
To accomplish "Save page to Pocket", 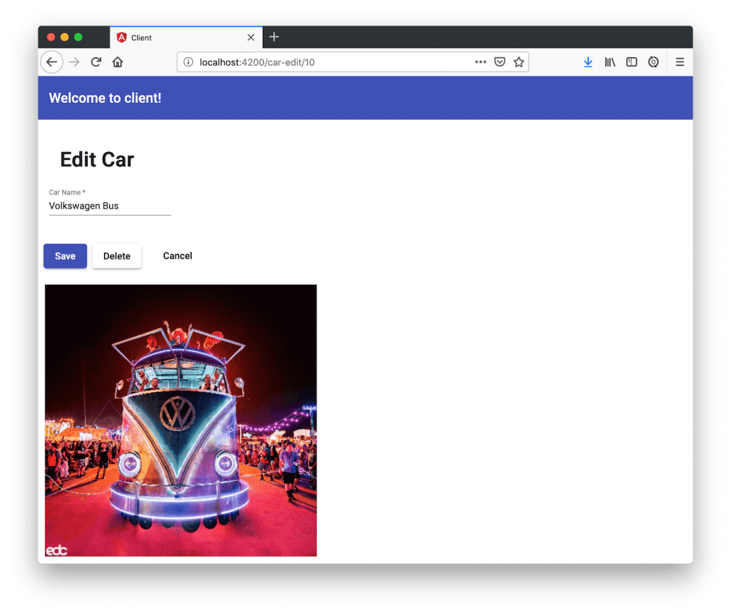I will point(500,62).
